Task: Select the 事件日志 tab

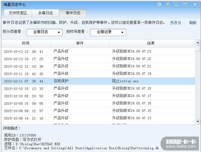Action: point(73,13)
